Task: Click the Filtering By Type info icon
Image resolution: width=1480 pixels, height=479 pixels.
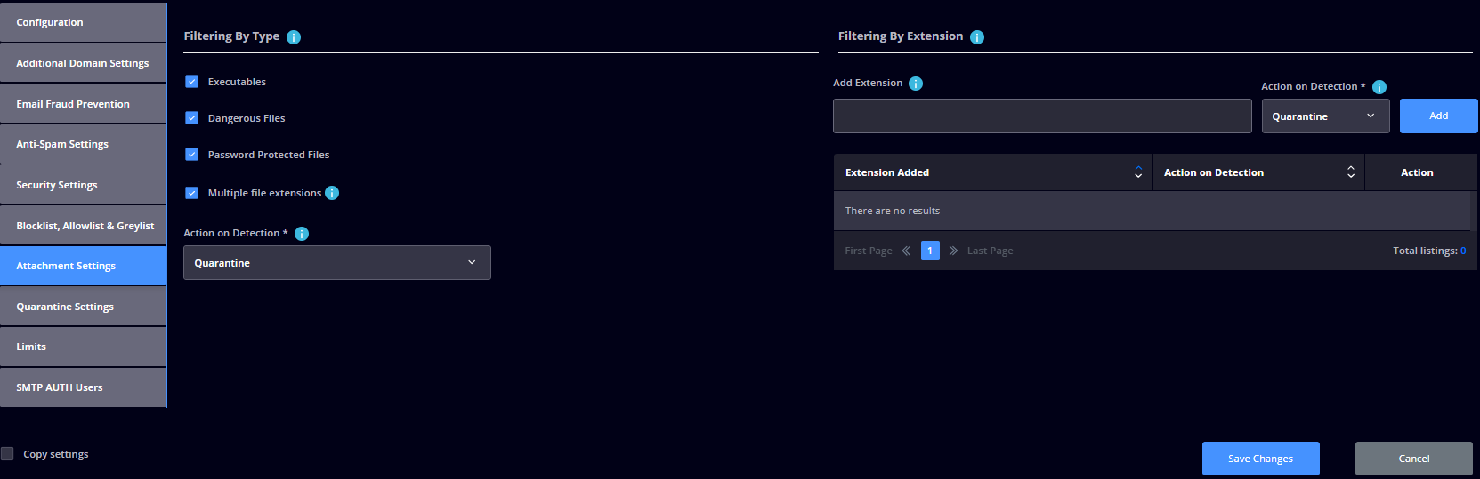Action: click(294, 37)
